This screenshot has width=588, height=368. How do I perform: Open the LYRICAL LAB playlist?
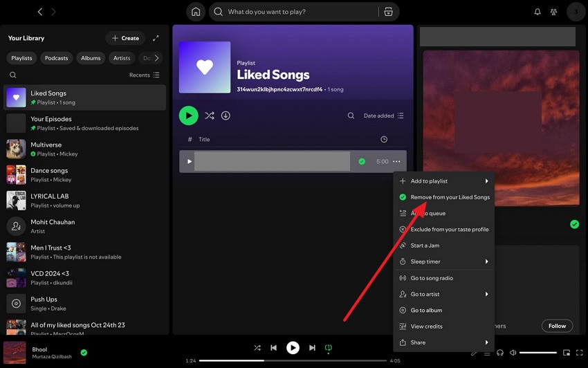tap(85, 201)
